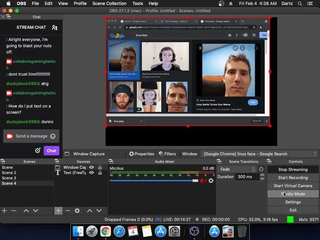Open chat settings gear icon
The width and height of the screenshot is (320, 240).
(x=37, y=151)
